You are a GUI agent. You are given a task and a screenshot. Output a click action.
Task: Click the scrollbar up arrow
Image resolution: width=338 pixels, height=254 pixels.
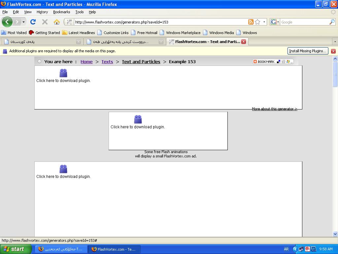pyautogui.click(x=335, y=59)
